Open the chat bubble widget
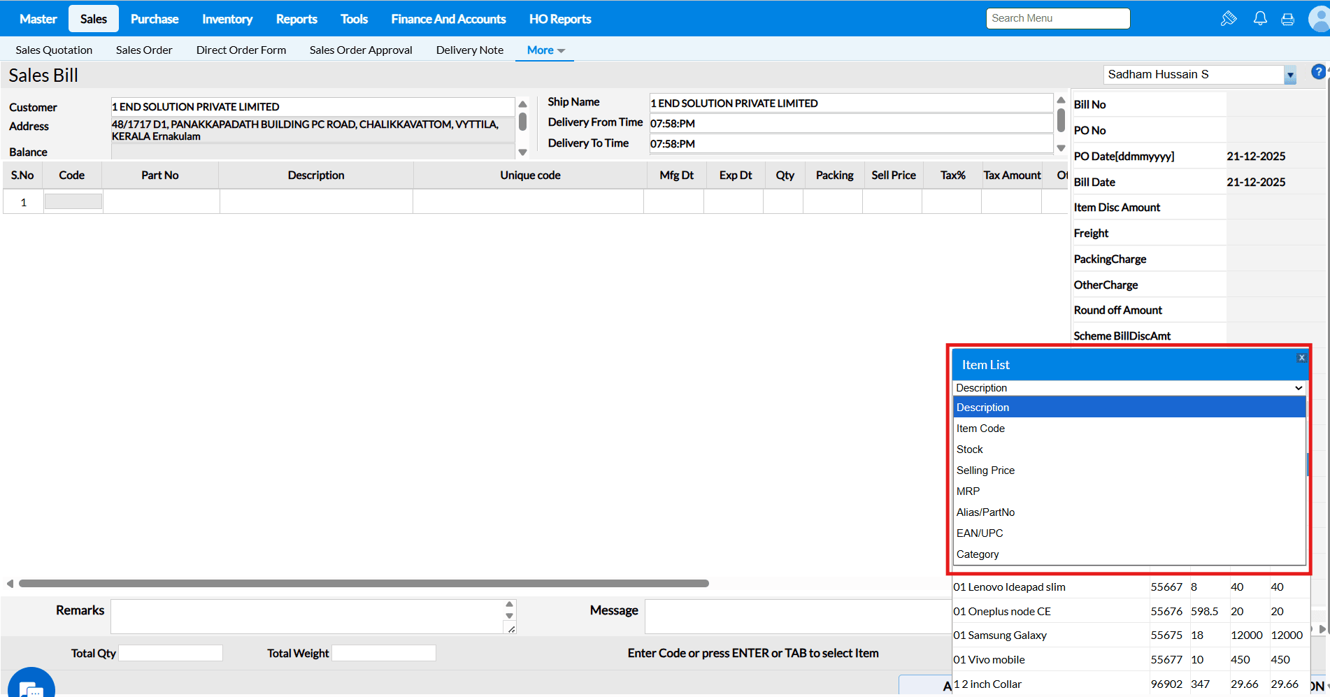The image size is (1330, 697). (x=31, y=687)
